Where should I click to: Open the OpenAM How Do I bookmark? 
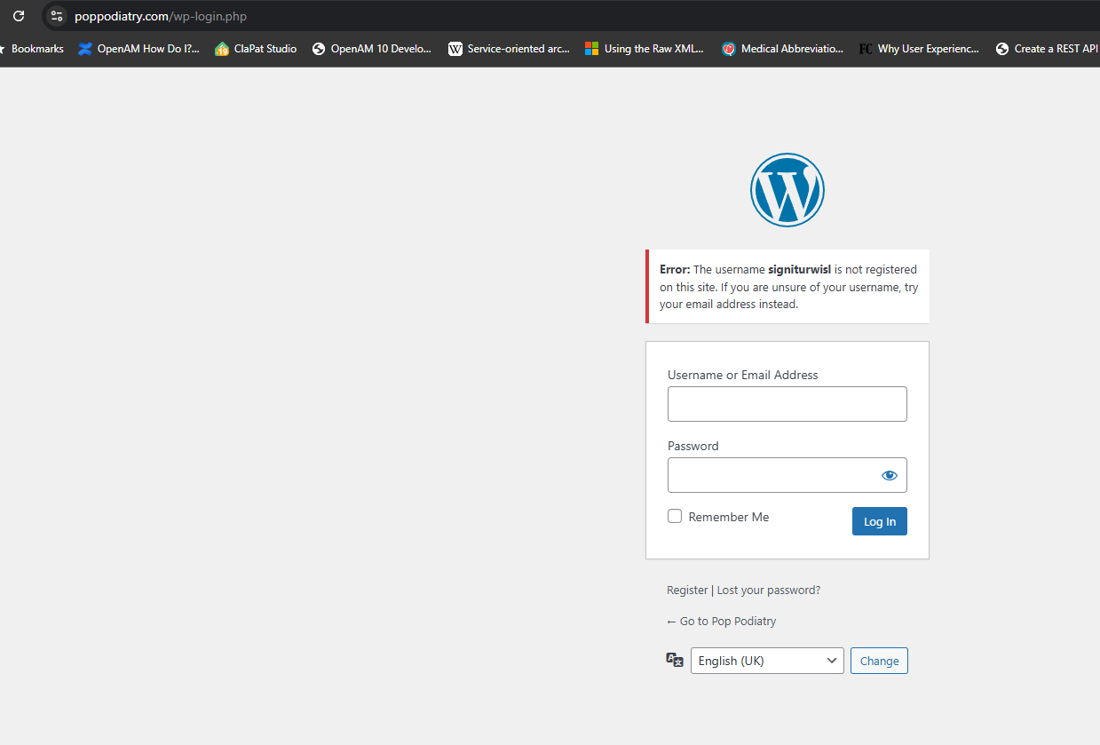138,49
